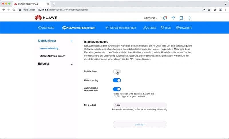Open browser profile avatar icon
The height and width of the screenshot is (139, 229).
coord(220,10)
